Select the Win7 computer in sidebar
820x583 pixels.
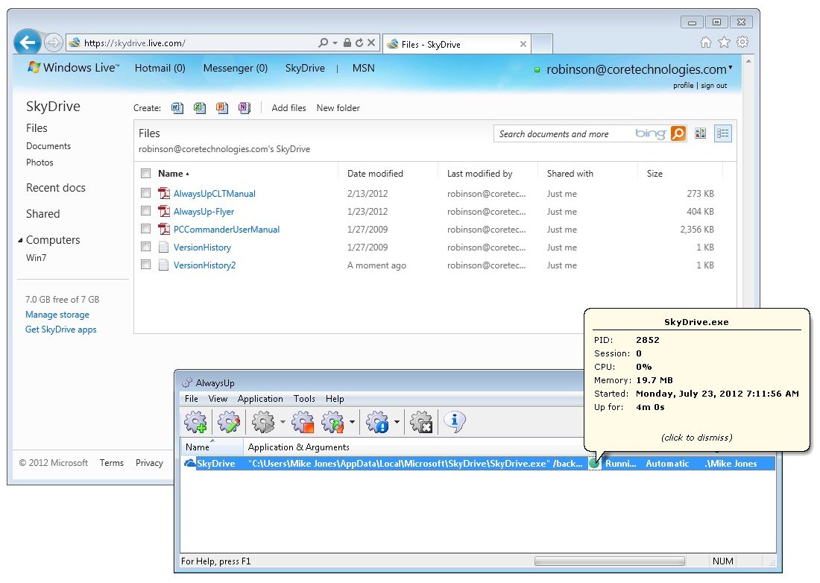coord(36,258)
